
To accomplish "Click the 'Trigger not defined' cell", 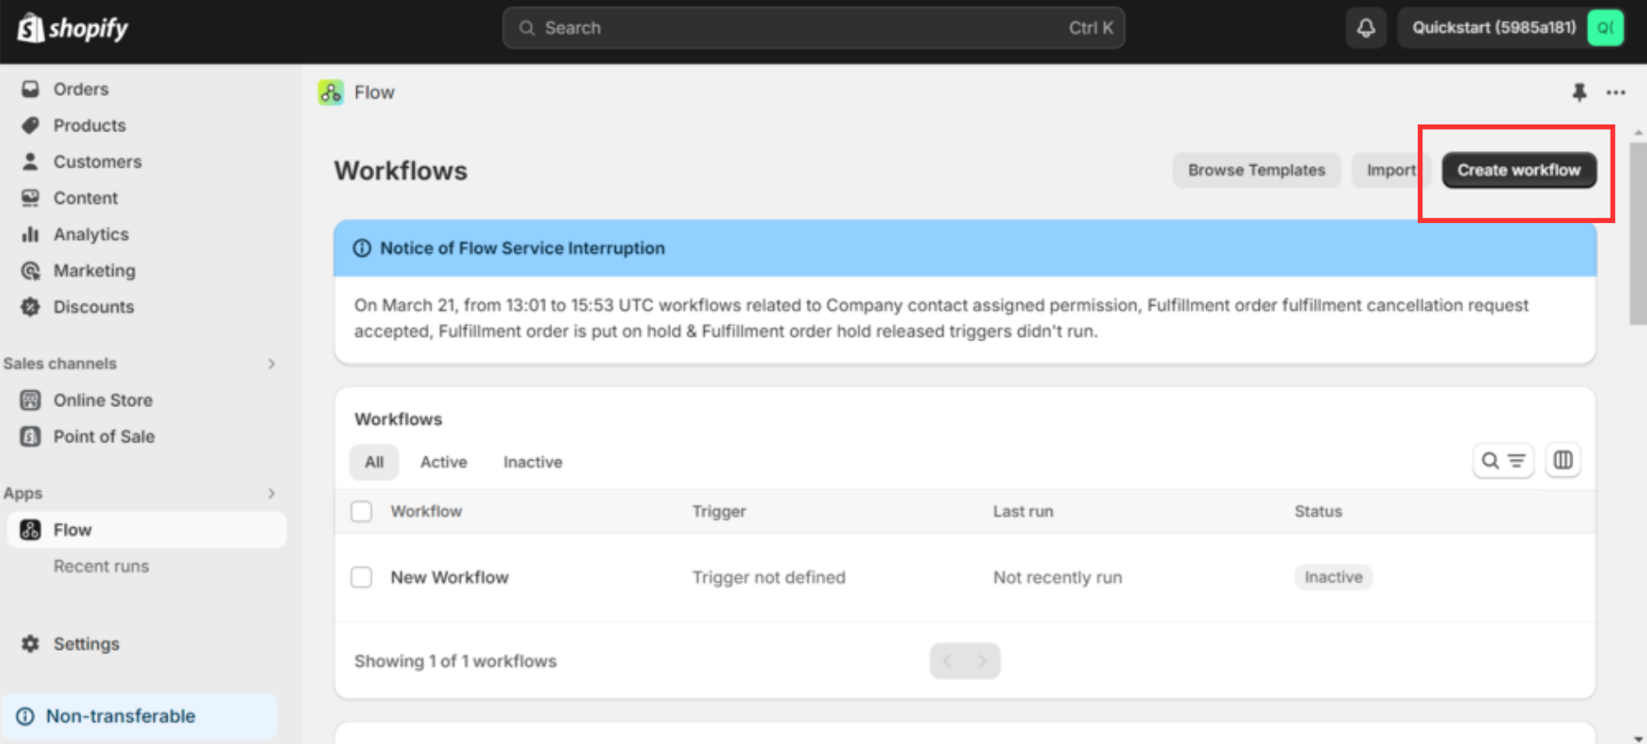I will (x=769, y=577).
